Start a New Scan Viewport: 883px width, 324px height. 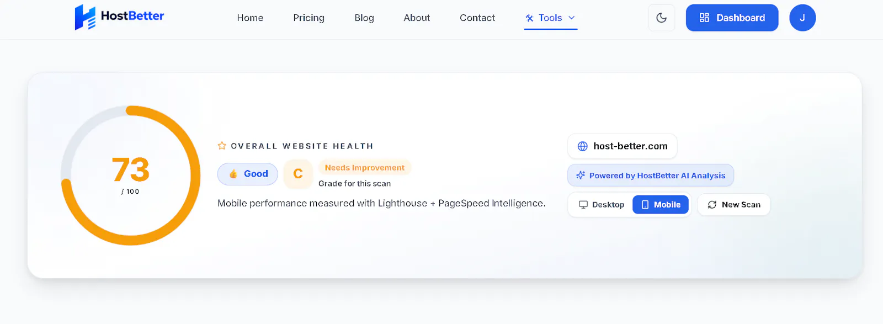(734, 205)
